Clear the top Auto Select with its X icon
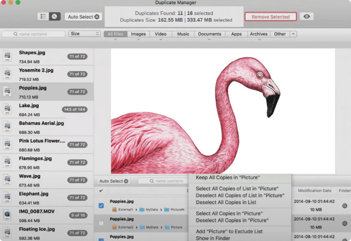This screenshot has height=241, width=351. [97, 17]
